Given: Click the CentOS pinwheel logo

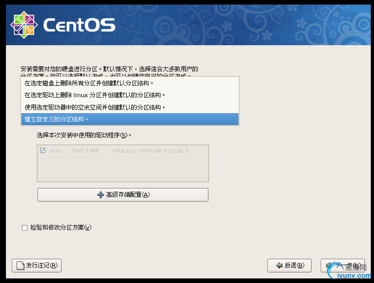Looking at the screenshot, I should 23,24.
